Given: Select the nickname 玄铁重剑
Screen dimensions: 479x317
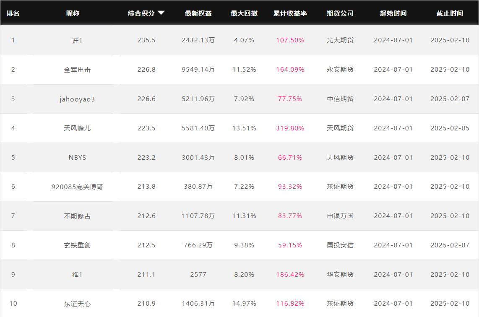Looking at the screenshot, I should pyautogui.click(x=77, y=245).
